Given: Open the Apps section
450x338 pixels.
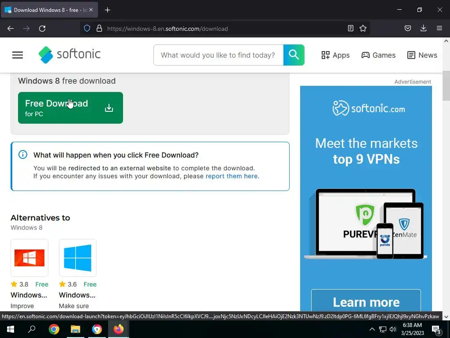Looking at the screenshot, I should (335, 55).
